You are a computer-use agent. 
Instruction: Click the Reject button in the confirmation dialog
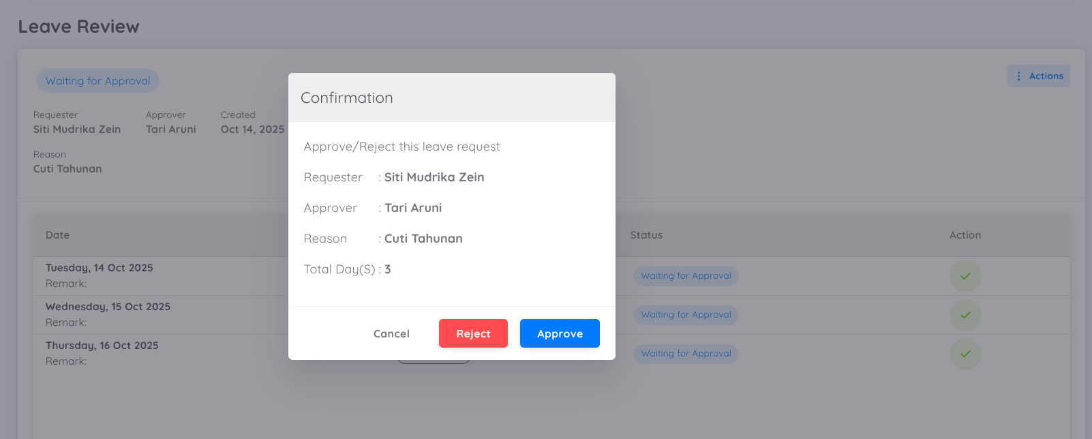[473, 333]
